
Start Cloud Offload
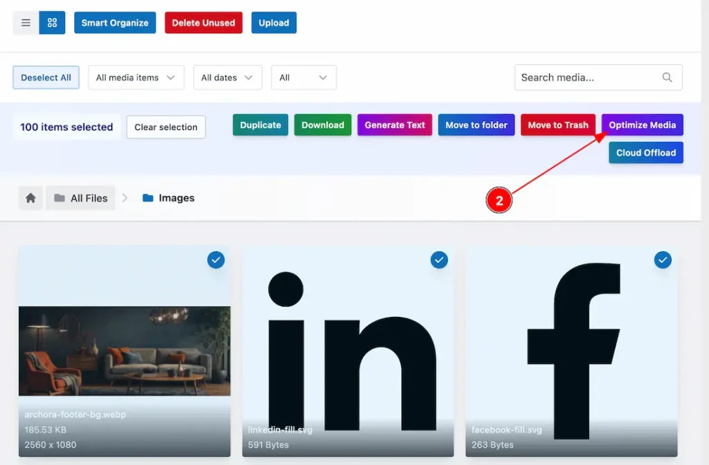click(x=646, y=153)
